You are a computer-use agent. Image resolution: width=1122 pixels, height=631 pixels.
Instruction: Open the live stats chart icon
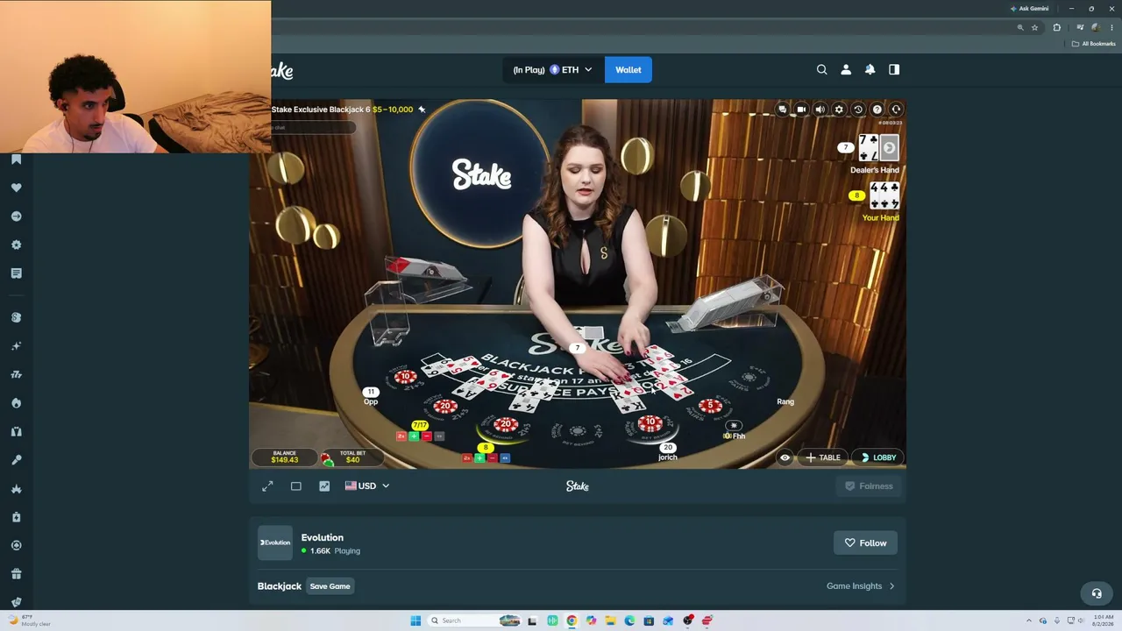(x=324, y=486)
